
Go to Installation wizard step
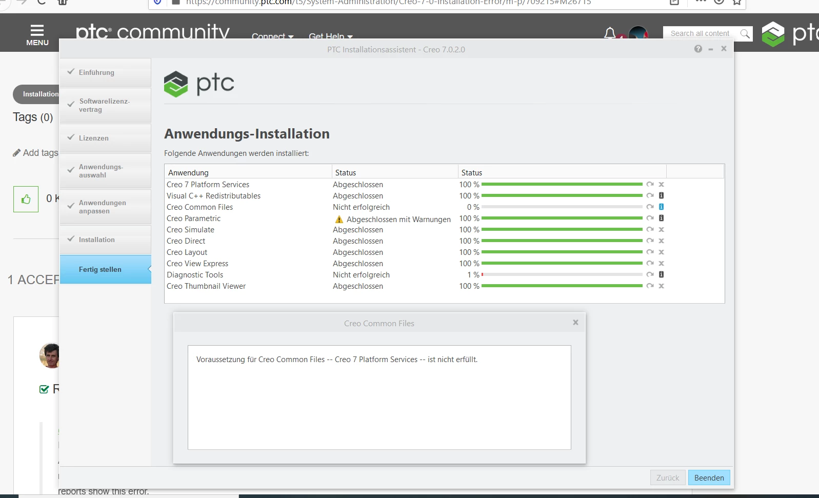pos(106,240)
